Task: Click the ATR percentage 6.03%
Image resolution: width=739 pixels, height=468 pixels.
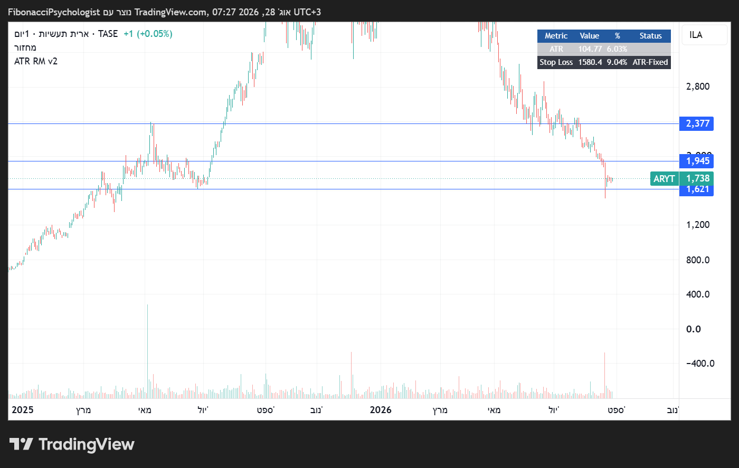Action: 617,49
